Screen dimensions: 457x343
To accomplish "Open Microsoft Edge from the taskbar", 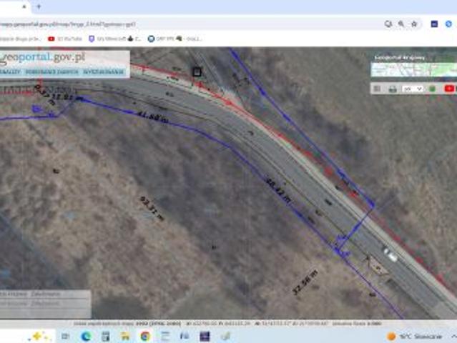I will (x=86, y=336).
